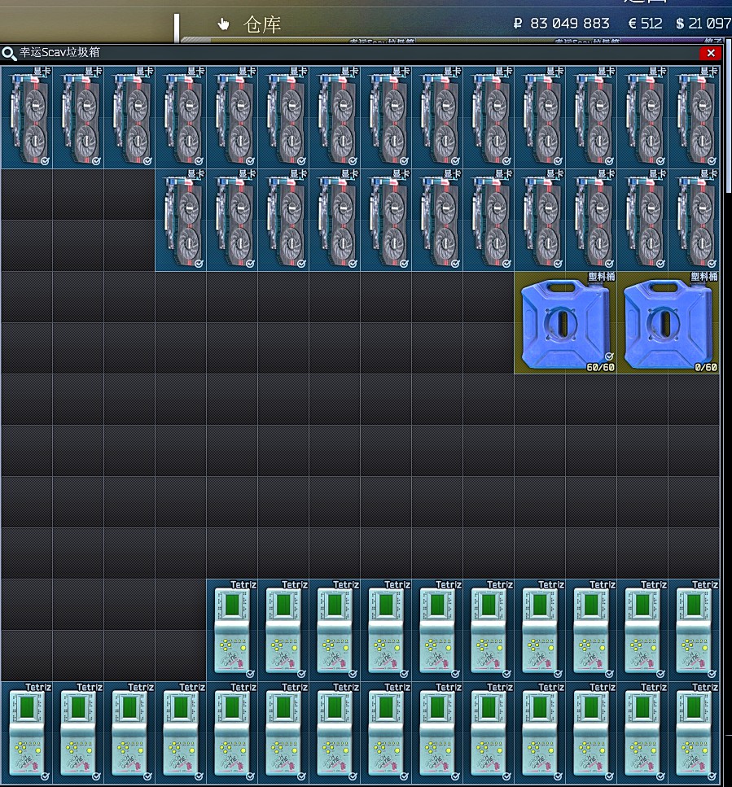This screenshot has width=732, height=787.
Task: Select leftmost graphics card in the second card row
Action: pyautogui.click(x=181, y=221)
